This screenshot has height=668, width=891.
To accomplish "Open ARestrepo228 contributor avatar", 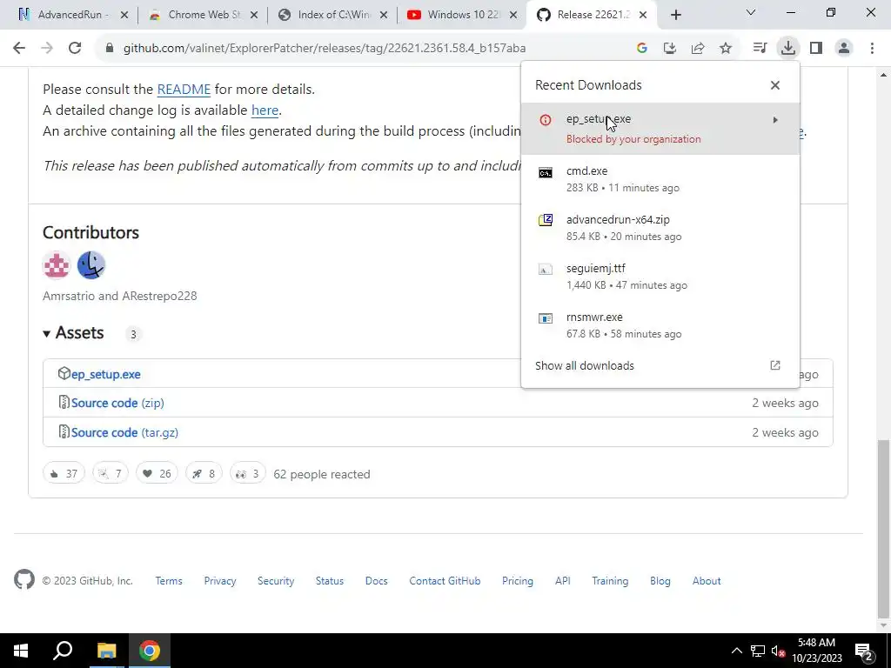I will click(x=90, y=264).
